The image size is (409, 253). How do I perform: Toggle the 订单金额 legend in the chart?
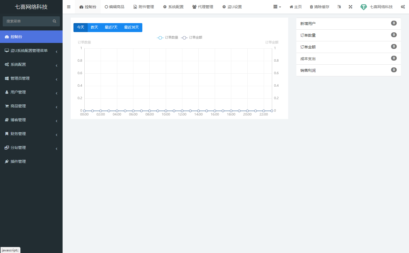tap(192, 38)
